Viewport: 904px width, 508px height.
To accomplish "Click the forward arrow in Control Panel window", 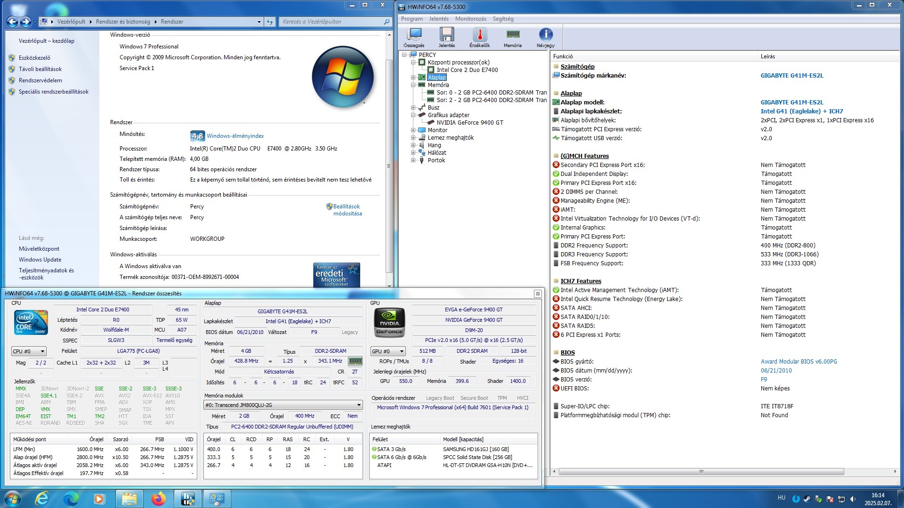I will 25,22.
